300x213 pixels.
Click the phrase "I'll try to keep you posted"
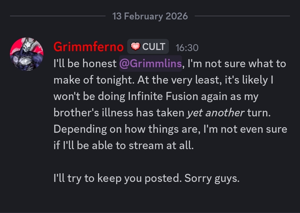[117, 178]
